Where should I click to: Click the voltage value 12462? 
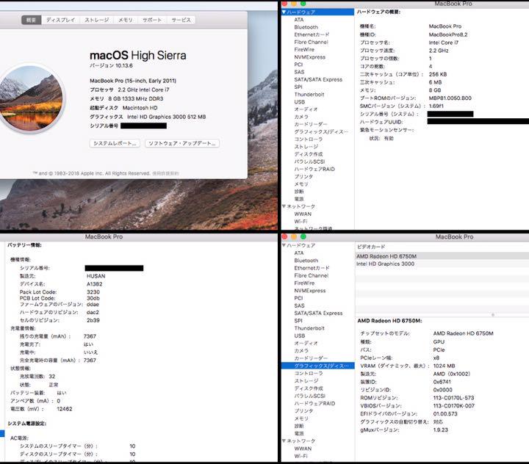pyautogui.click(x=64, y=409)
